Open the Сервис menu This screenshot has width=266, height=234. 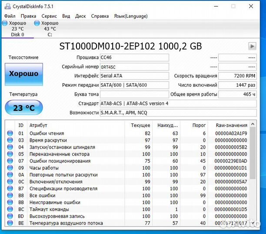[x=49, y=16]
